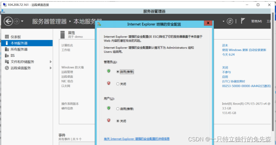
Task: Click green shield icon beside administrators 启用
Action: pyautogui.click(x=109, y=71)
